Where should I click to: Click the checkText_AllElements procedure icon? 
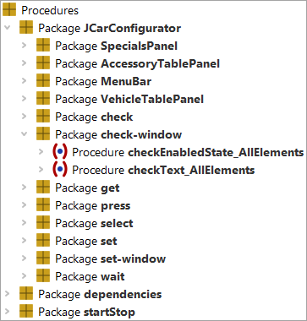point(60,170)
